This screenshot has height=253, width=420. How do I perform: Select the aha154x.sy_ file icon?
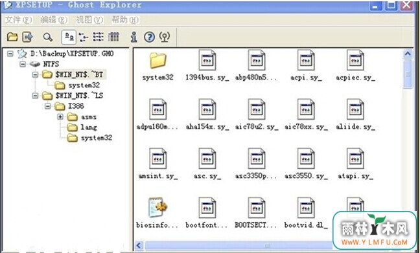207,109
